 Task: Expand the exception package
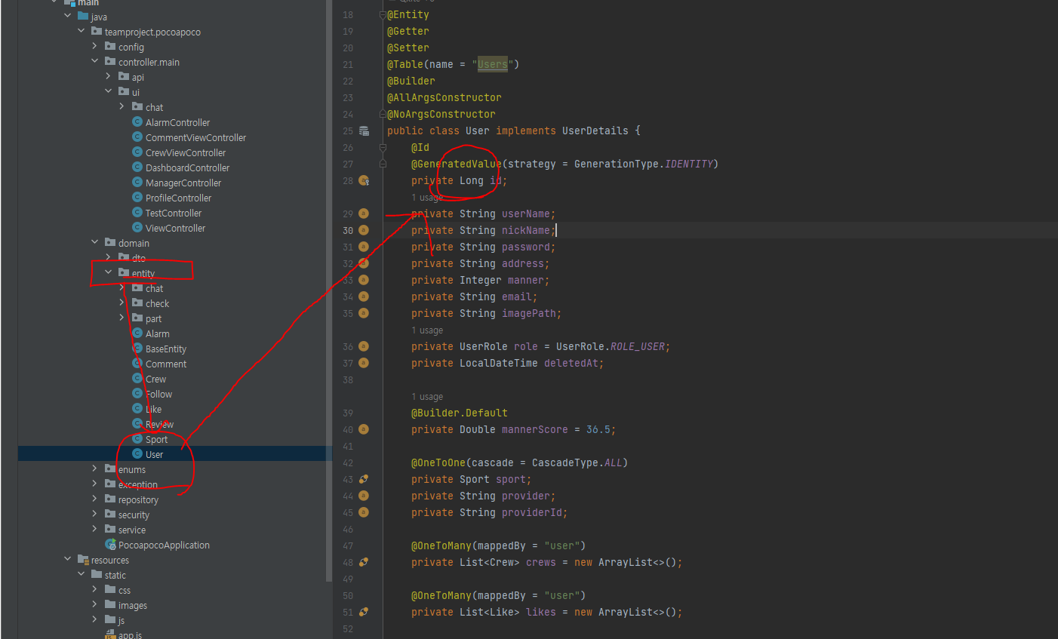pos(95,484)
